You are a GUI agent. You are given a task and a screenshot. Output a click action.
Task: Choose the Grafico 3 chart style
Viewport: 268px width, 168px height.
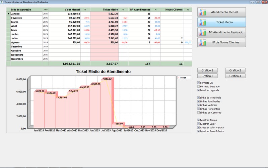click(x=207, y=76)
